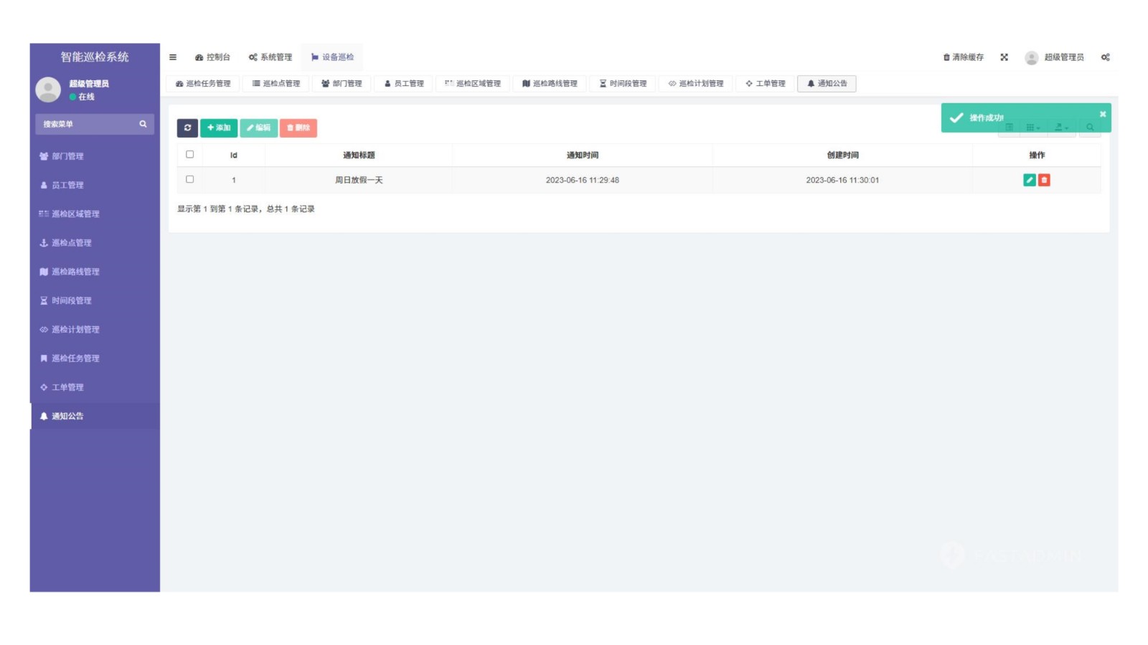This screenshot has width=1148, height=645.
Task: Click the 2023-06-16 11:30:01 cell
Action: click(842, 180)
